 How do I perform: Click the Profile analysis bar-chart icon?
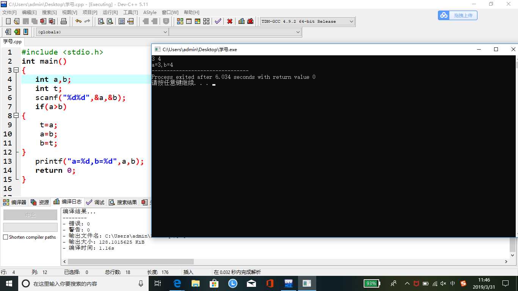[242, 21]
